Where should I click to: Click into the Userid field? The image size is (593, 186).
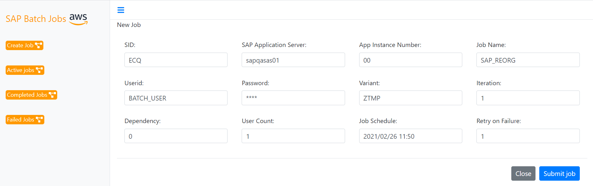[x=176, y=98]
